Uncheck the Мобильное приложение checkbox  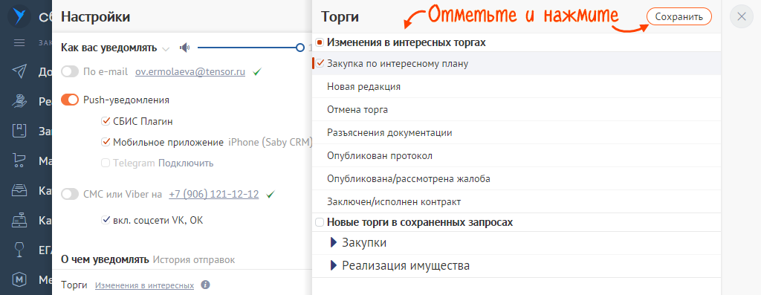106,142
